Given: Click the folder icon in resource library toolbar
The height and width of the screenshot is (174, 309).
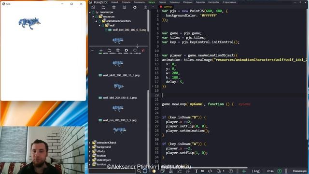Looking at the screenshot, I should coord(110,50).
